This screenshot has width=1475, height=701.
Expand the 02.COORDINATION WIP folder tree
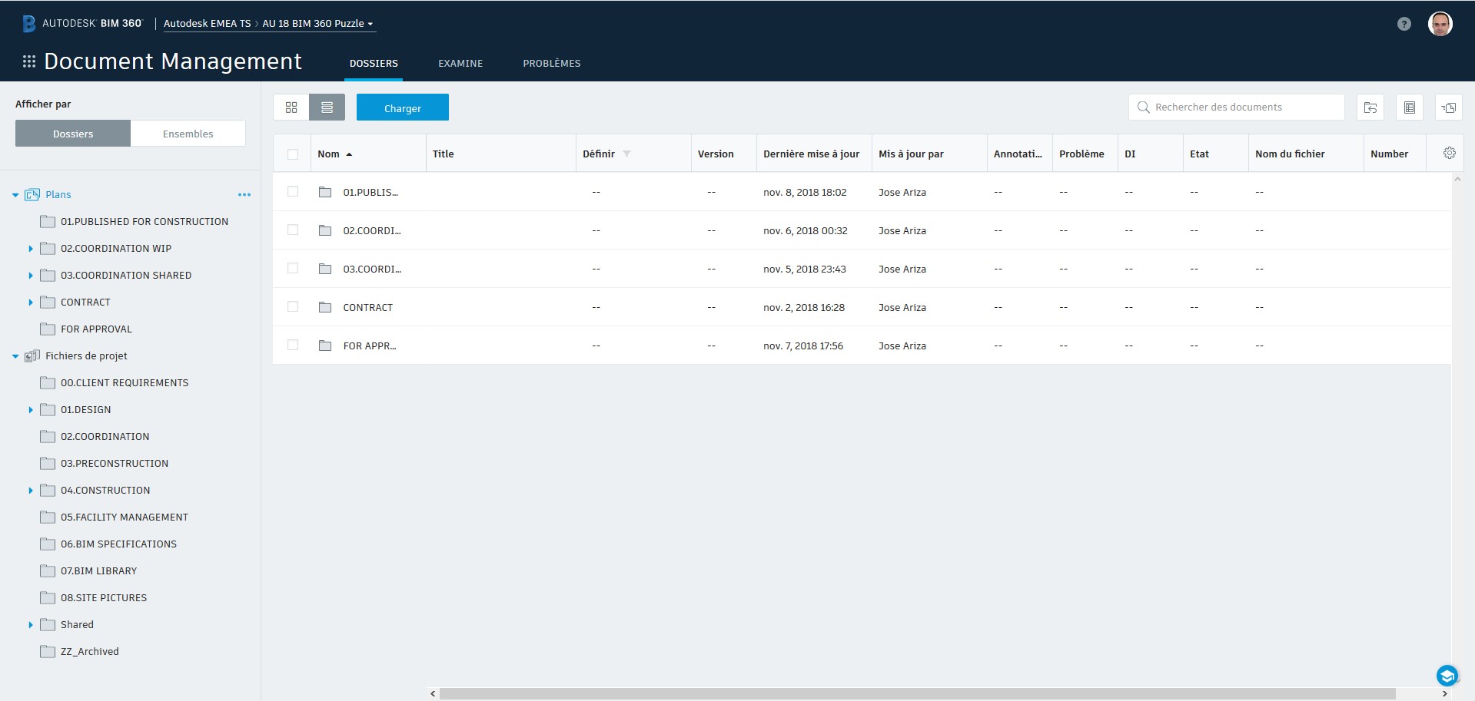(x=29, y=248)
